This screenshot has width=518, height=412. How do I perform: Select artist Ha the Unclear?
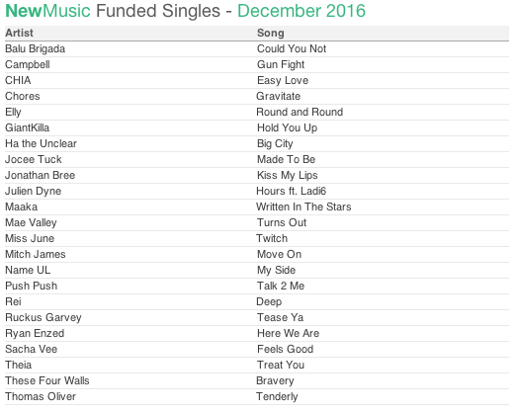pyautogui.click(x=41, y=143)
